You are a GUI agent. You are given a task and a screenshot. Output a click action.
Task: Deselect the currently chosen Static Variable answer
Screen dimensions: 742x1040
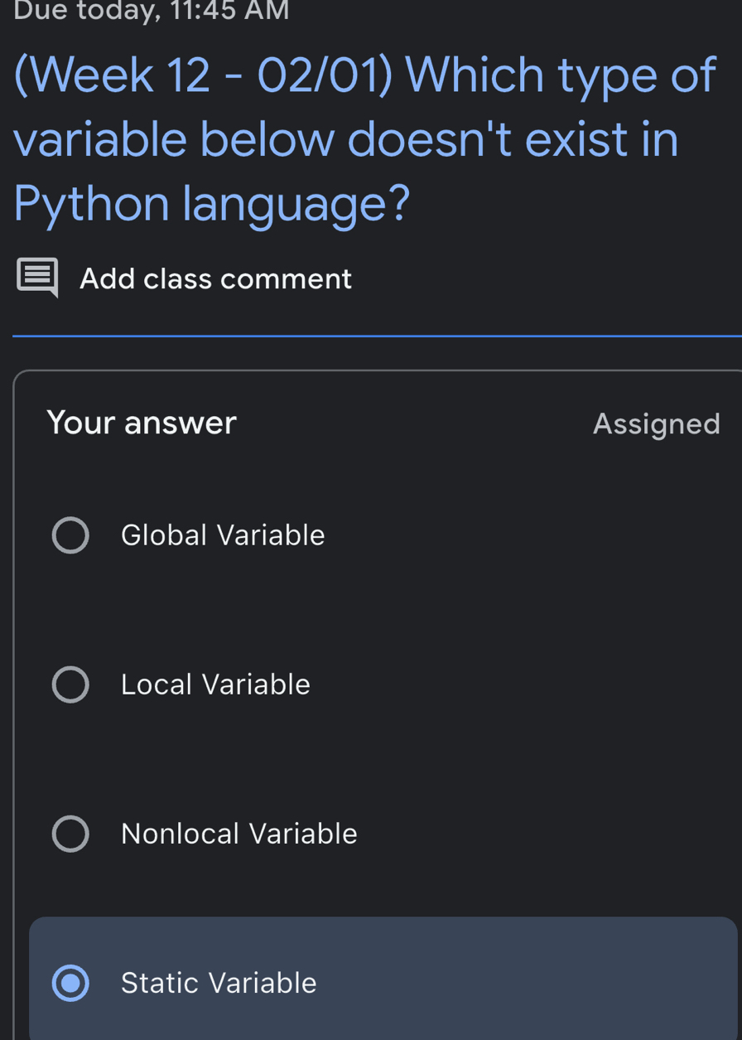[x=71, y=982]
